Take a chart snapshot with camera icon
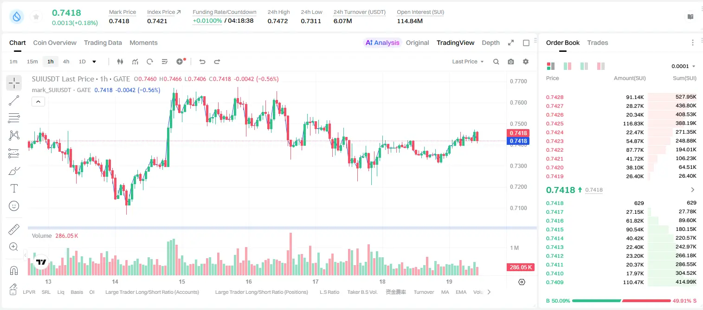Image resolution: width=703 pixels, height=310 pixels. 511,62
